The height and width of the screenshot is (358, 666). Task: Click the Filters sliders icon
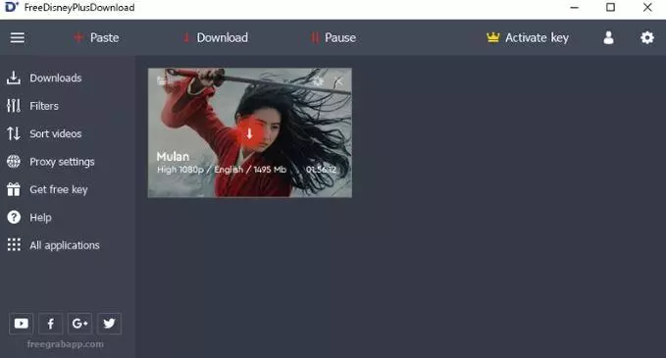(14, 106)
